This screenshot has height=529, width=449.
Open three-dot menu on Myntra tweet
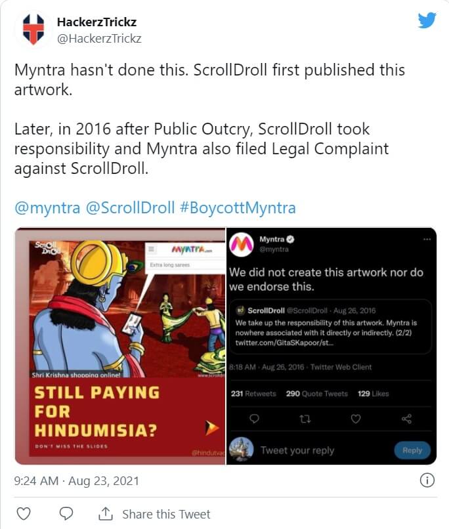click(x=427, y=239)
